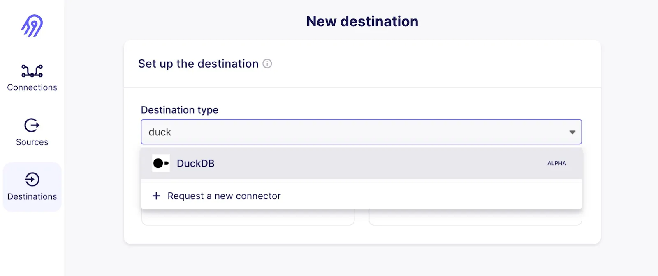The height and width of the screenshot is (276, 658).
Task: Click the DuckDB text label
Action: click(196, 163)
